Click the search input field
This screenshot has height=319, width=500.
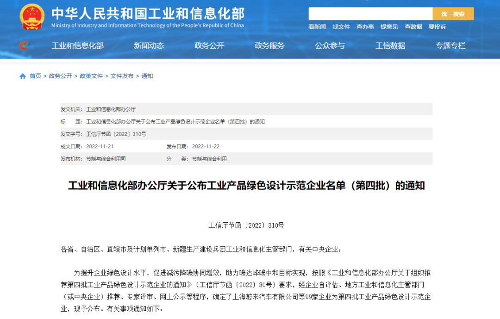[x=370, y=14]
